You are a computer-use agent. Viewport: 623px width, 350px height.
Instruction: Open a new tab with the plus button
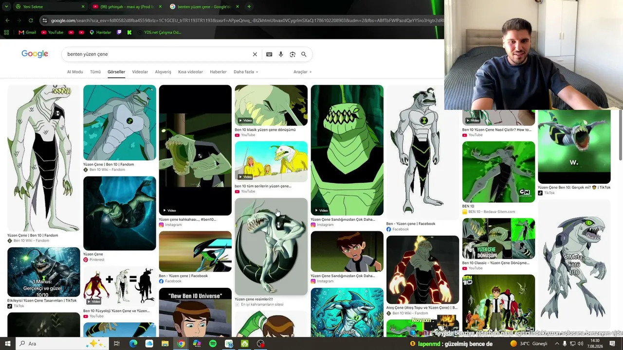tap(249, 7)
